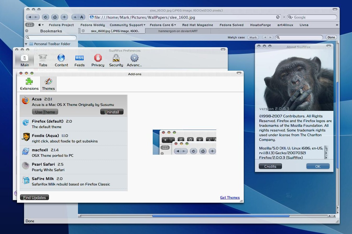Open Security pane in Swiftfox Preferences

116,60
